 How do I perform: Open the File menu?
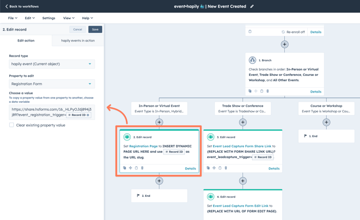(x=12, y=18)
